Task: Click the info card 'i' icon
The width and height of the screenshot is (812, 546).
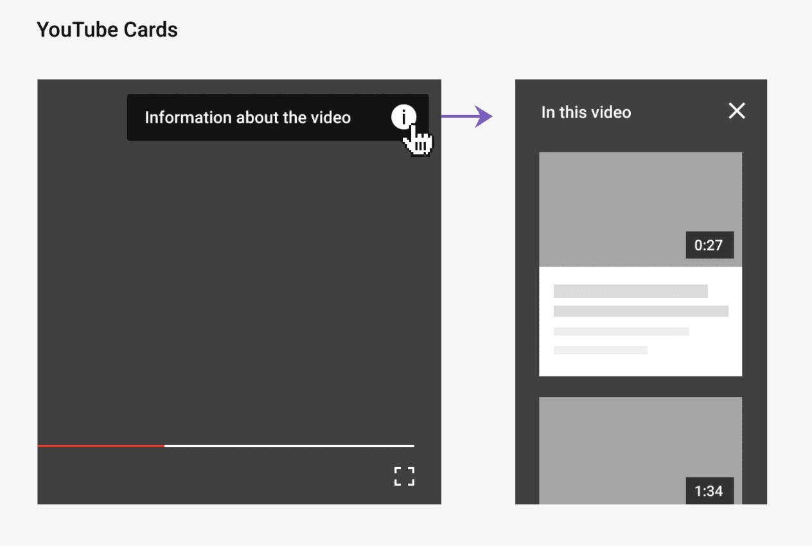Action: (x=403, y=118)
